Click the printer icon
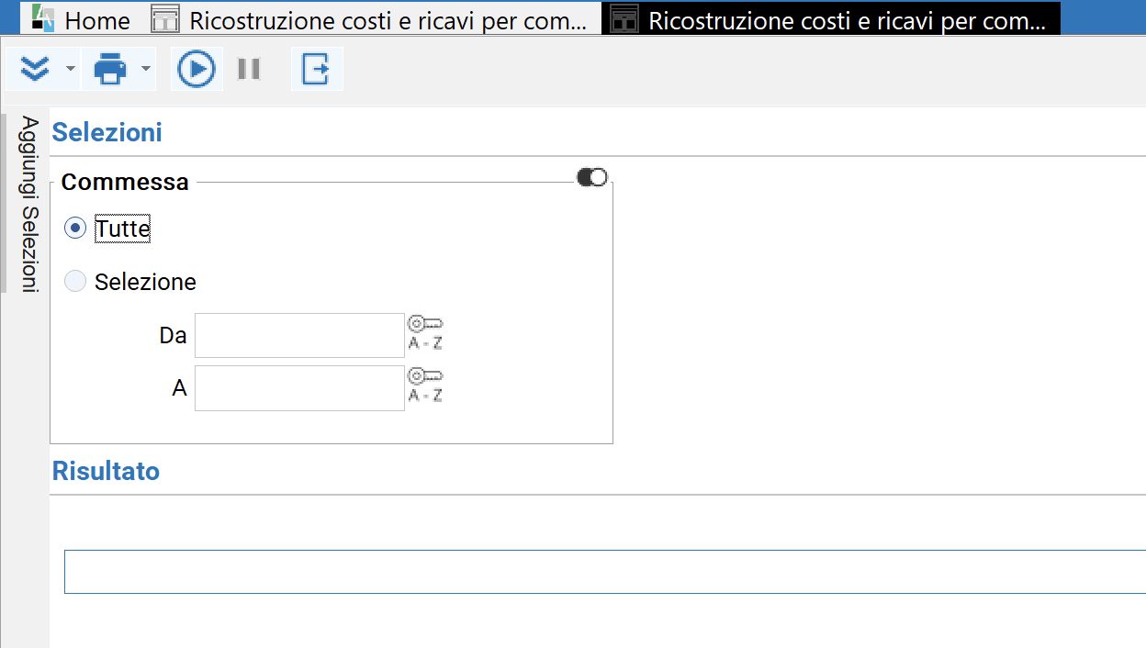 click(x=110, y=69)
